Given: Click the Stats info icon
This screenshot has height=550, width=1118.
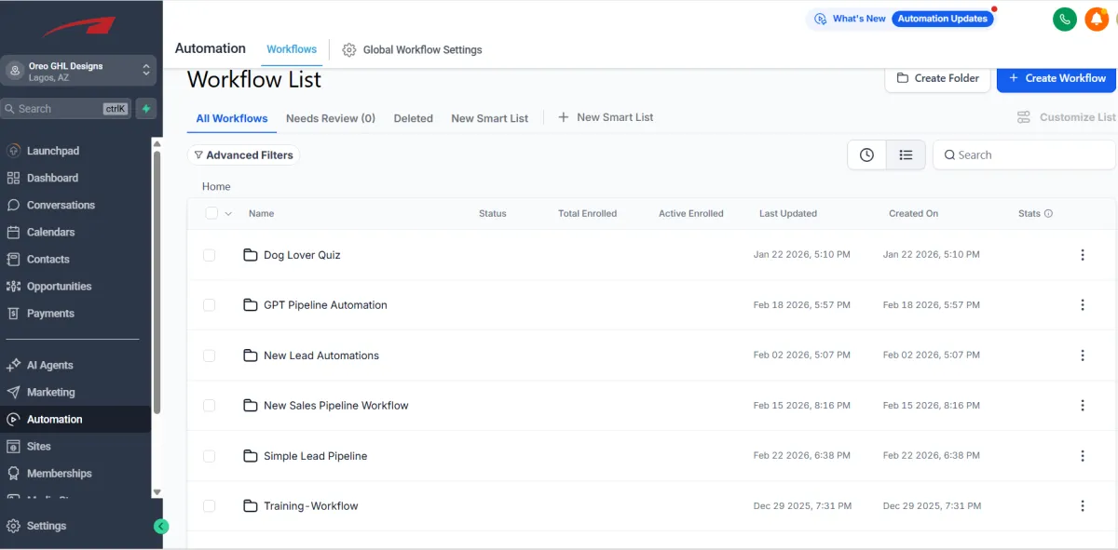Looking at the screenshot, I should pyautogui.click(x=1048, y=214).
